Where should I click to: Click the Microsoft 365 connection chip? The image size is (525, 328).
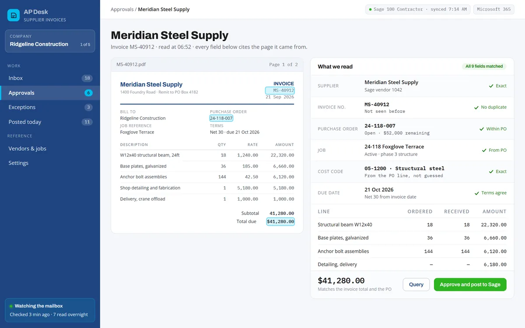(493, 9)
